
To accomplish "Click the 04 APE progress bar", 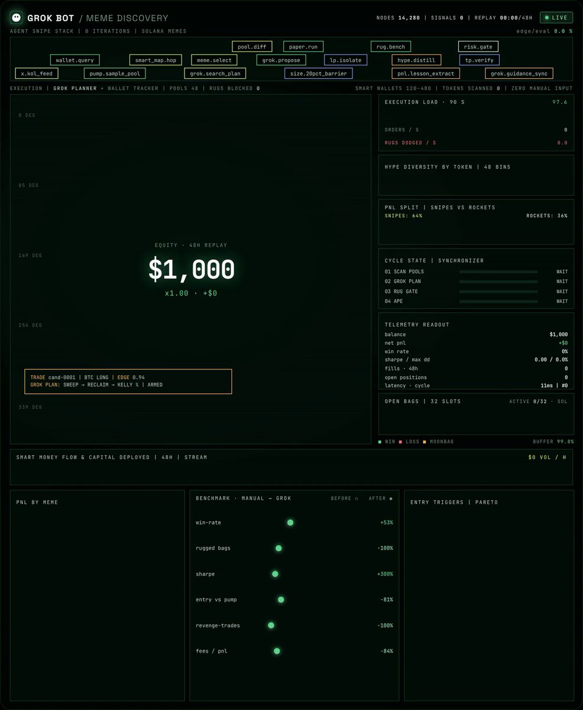I will (x=498, y=302).
